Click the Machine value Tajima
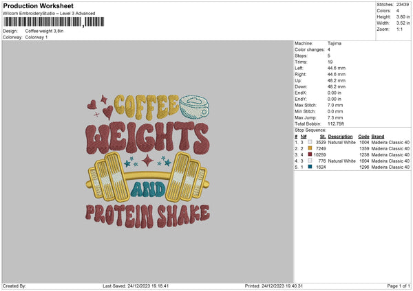Screen dimensions: 413x291 click(335, 43)
